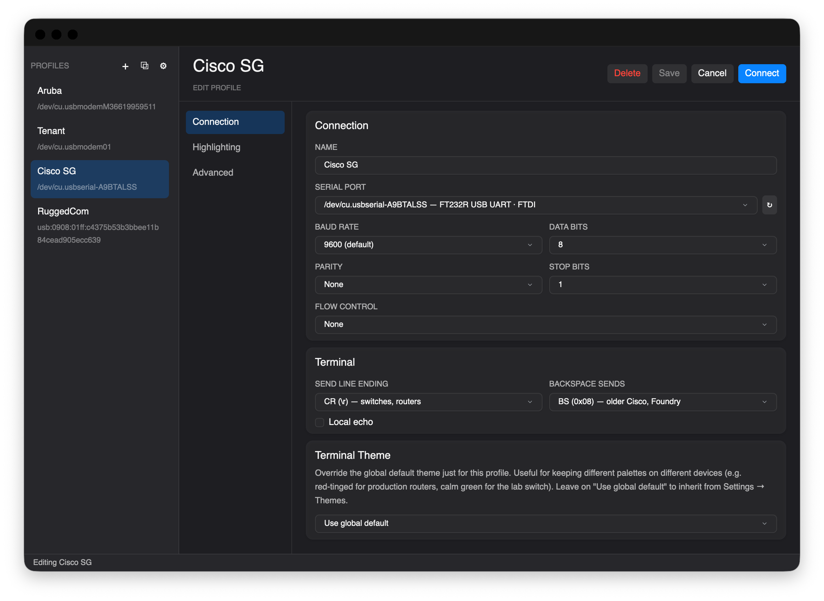Toggle the Local echo checkbox
824x601 pixels.
click(320, 423)
